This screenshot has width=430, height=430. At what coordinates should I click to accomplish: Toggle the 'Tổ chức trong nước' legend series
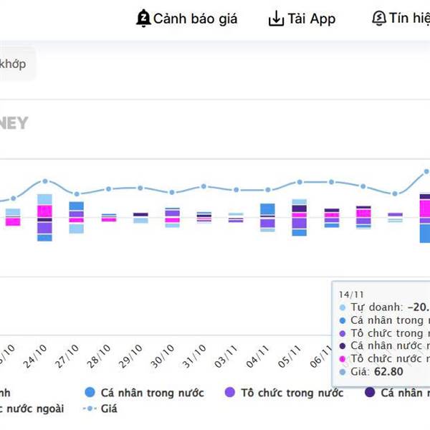pos(292,393)
